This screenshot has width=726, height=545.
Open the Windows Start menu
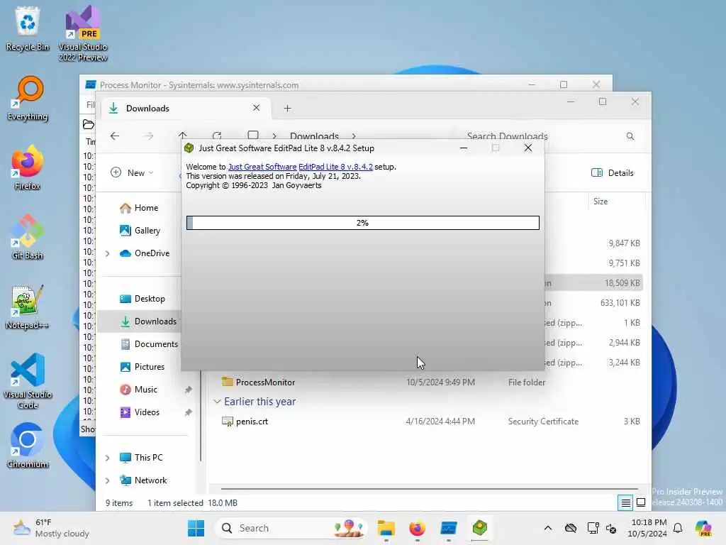[196, 528]
